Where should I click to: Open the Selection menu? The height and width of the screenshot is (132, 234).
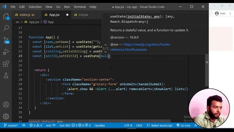coord(35,7)
